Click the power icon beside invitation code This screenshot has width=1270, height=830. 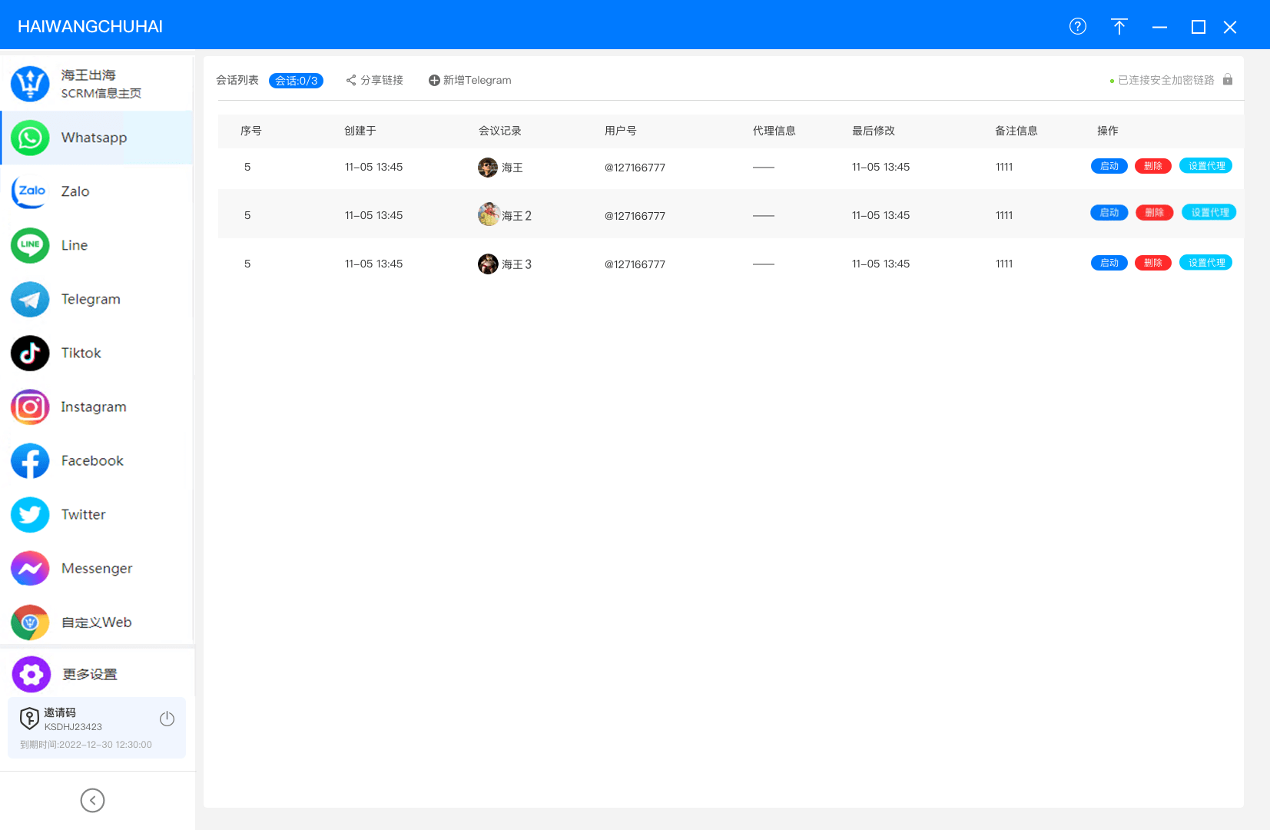167,719
